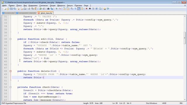Screen dimensions: 187x105
Task: Click 'length : 5179' in status bar
Action: [88, 103]
